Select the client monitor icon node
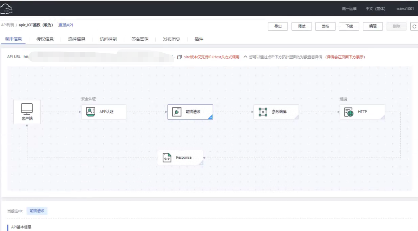418x231 pixels. pyautogui.click(x=27, y=109)
